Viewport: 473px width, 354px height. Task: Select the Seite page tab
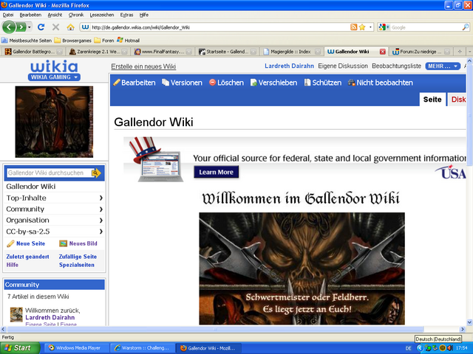[x=432, y=100]
